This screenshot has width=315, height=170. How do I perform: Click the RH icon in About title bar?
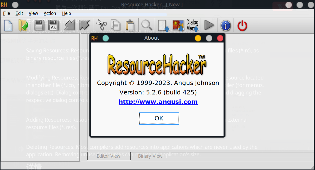(x=94, y=38)
